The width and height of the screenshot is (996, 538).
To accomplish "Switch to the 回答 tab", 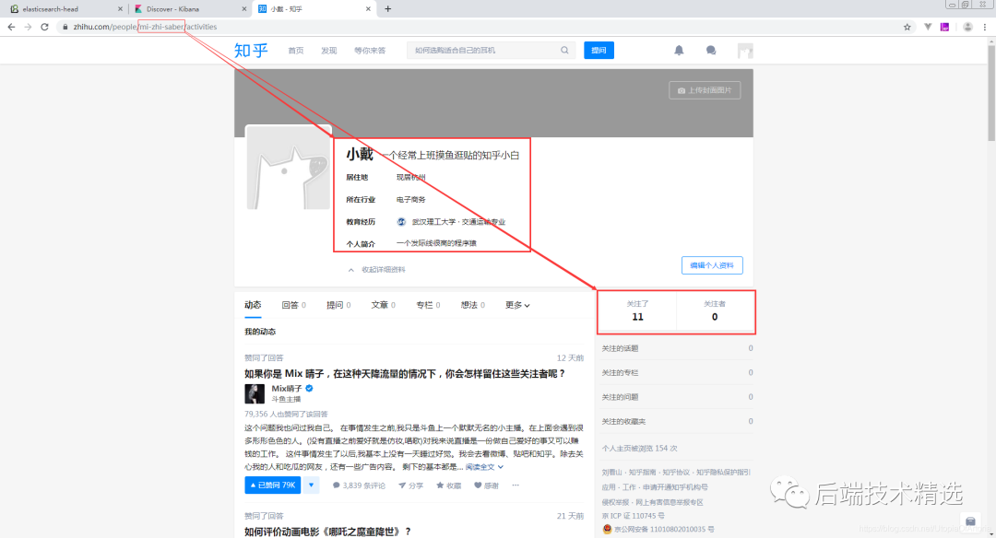I will 293,305.
